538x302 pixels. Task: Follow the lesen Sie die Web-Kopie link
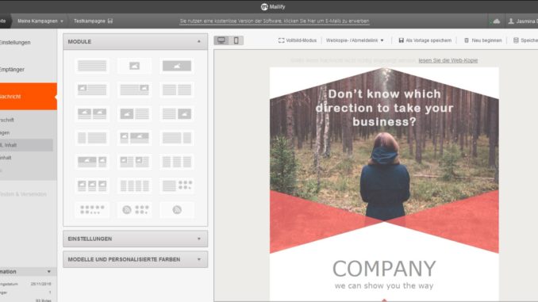pyautogui.click(x=448, y=60)
